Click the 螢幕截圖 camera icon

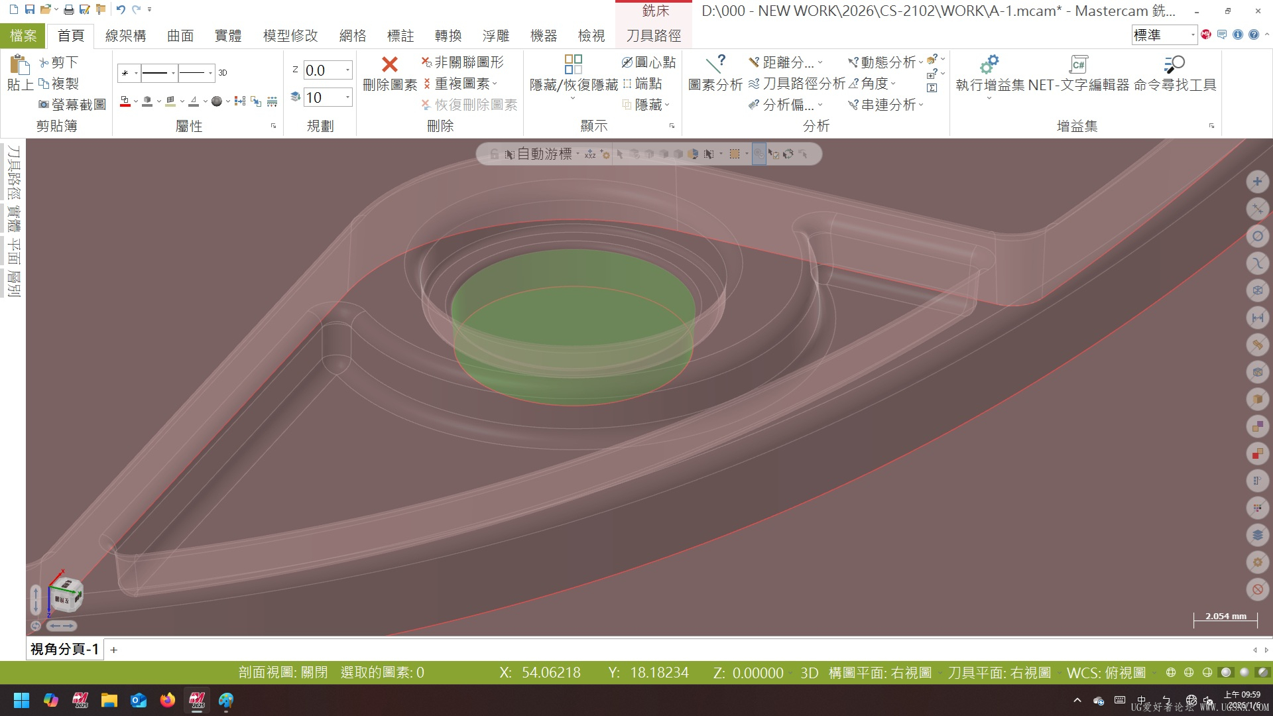pyautogui.click(x=44, y=105)
